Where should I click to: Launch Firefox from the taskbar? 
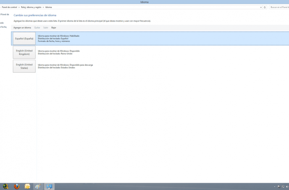[x=17, y=186]
